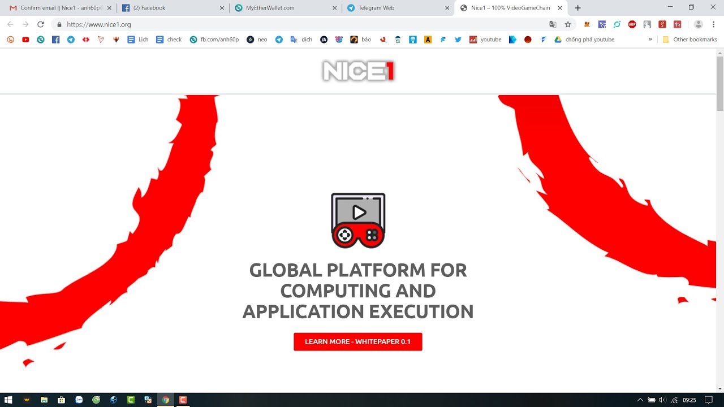Open the Facebook bookmark icon
724x407 pixels.
[x=55, y=40]
